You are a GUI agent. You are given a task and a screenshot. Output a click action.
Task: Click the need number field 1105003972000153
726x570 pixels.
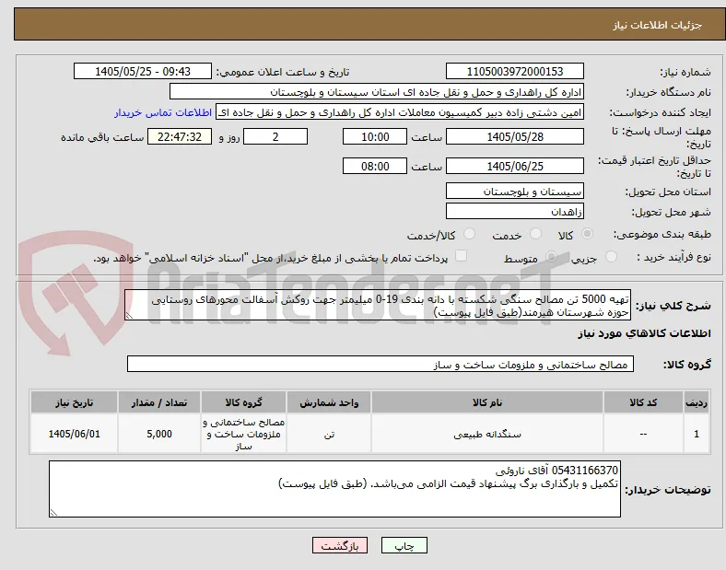pos(515,71)
